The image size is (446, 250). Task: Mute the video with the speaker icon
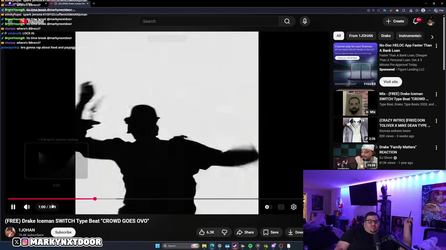(27, 207)
